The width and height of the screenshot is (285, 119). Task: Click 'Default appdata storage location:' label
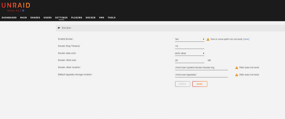pyautogui.click(x=75, y=75)
